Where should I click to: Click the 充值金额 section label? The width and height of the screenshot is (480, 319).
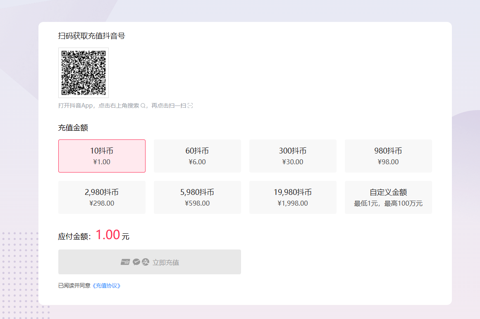tap(73, 128)
